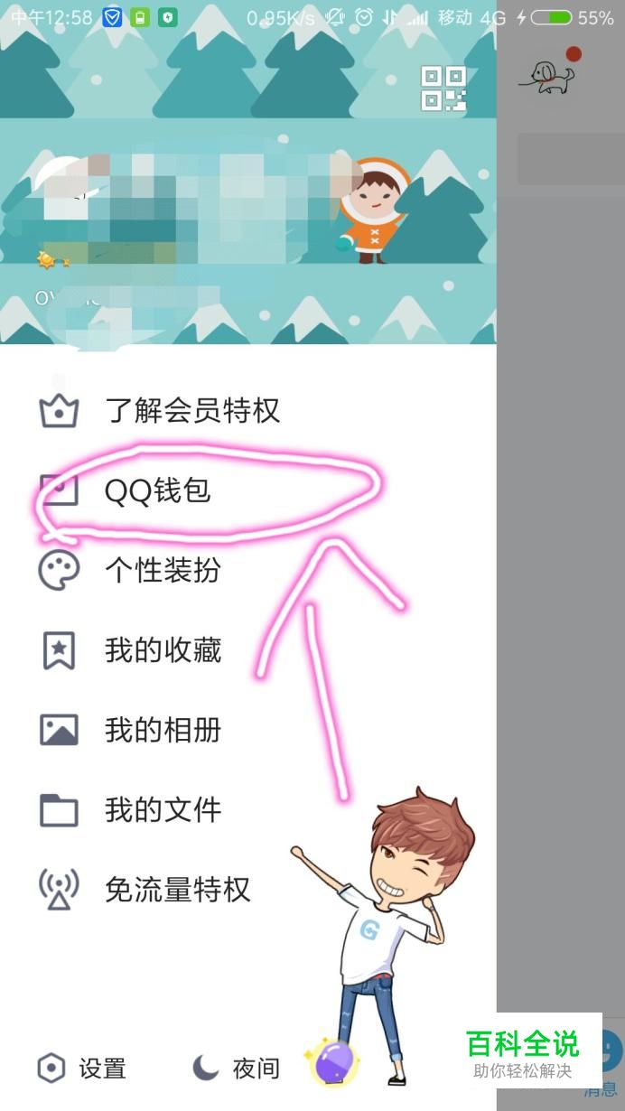This screenshot has height=1111, width=625.
Task: Tap the dog doodle icon top right
Action: coord(549,76)
